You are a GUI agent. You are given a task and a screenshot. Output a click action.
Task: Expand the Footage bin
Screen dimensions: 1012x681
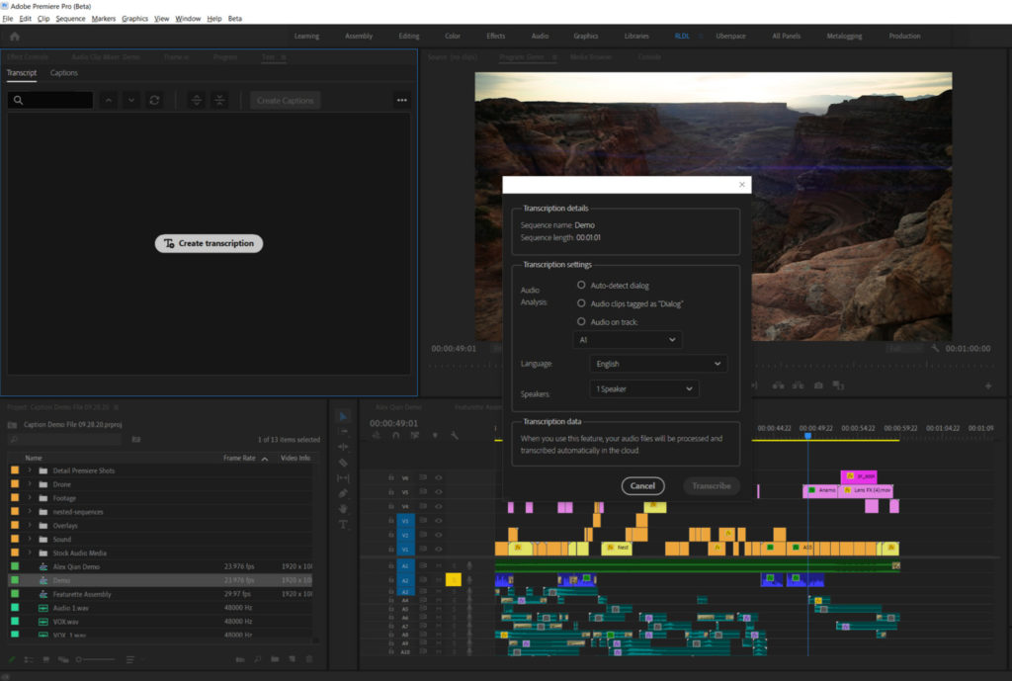pyautogui.click(x=29, y=498)
